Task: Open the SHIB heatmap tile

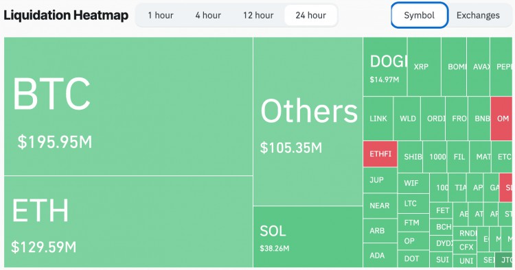Action: [x=410, y=157]
